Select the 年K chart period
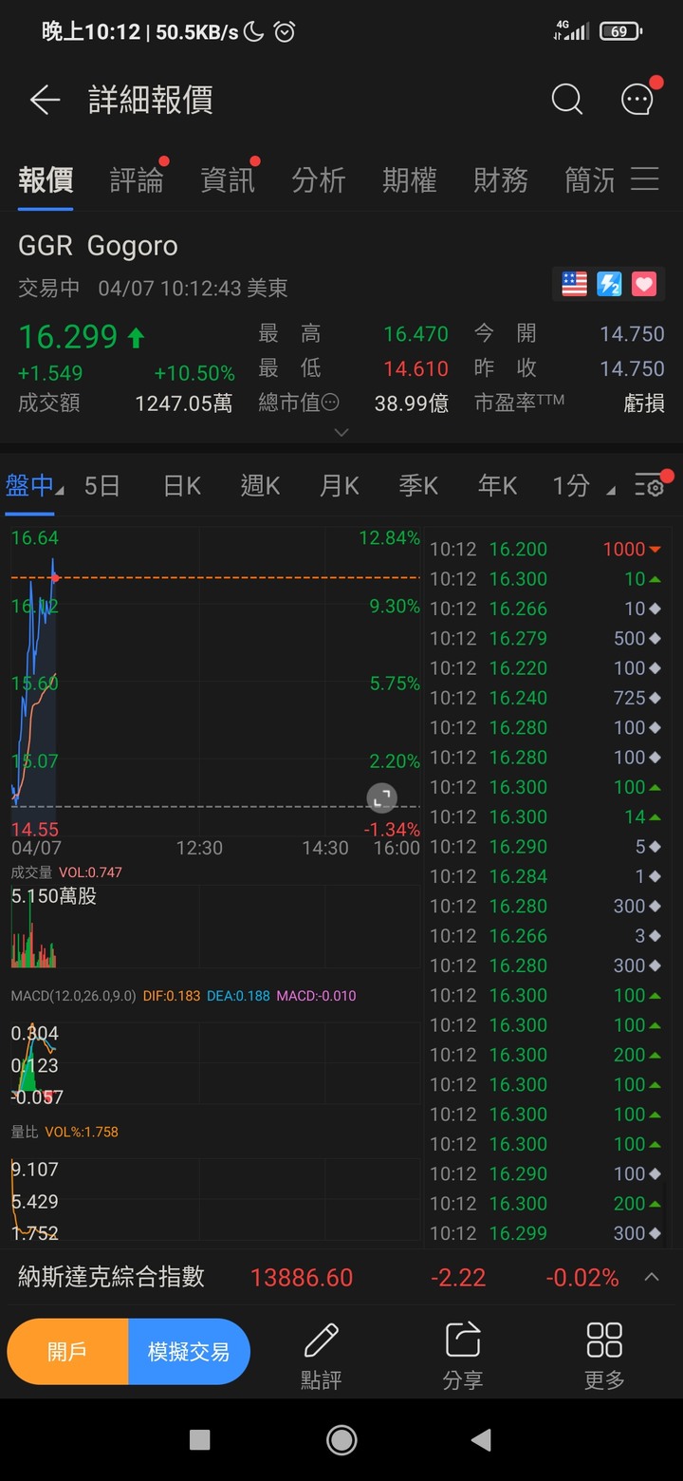Screen dimensions: 683x1481 click(497, 486)
